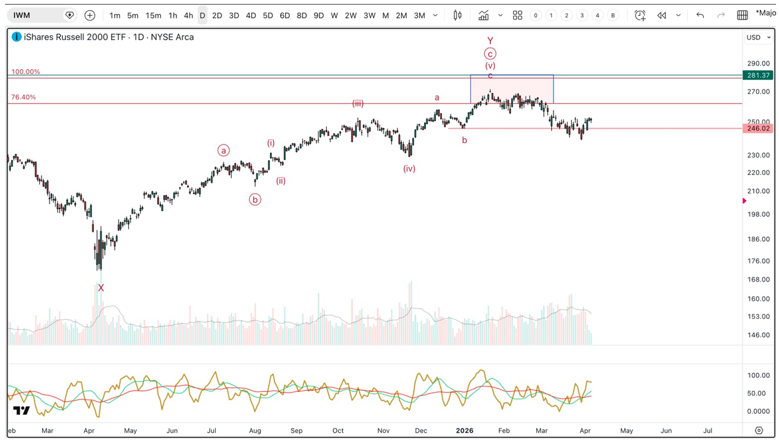Click the pink arrow marker on price axis

pos(744,201)
